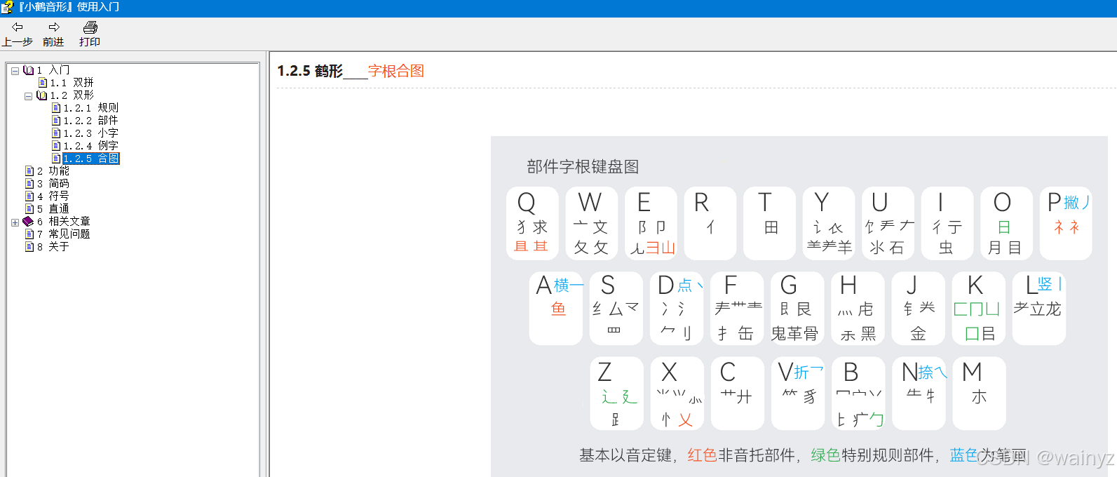Click the K key with 口吕 components
The height and width of the screenshot is (477, 1117).
point(979,309)
